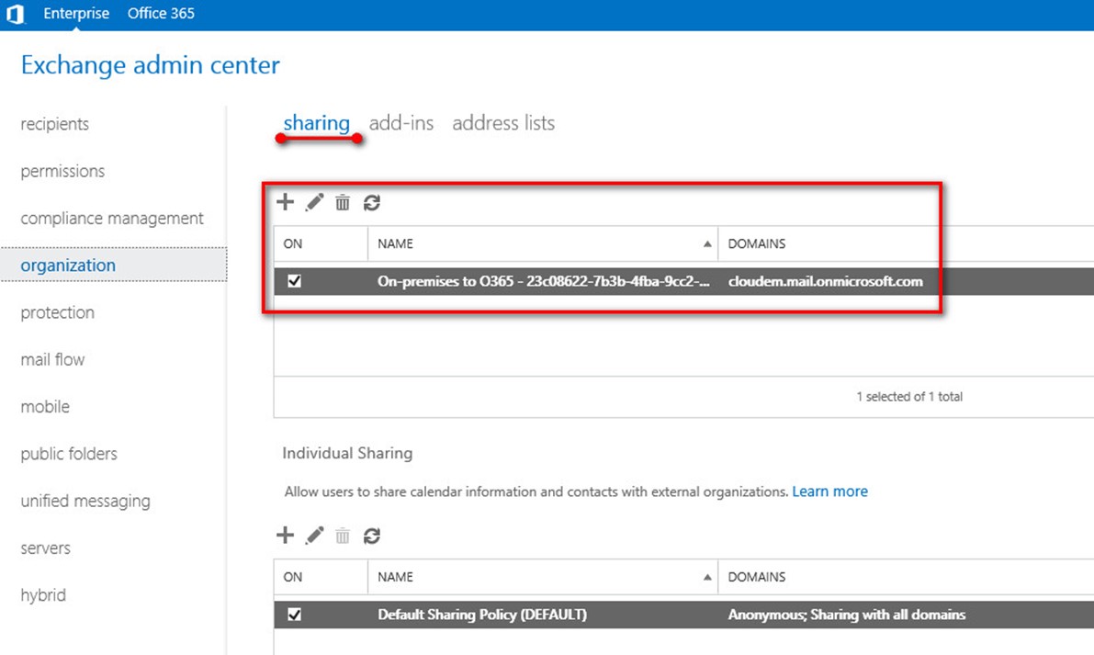Click the DOMAINS column header in organization sharing
1094x655 pixels.
pyautogui.click(x=757, y=243)
